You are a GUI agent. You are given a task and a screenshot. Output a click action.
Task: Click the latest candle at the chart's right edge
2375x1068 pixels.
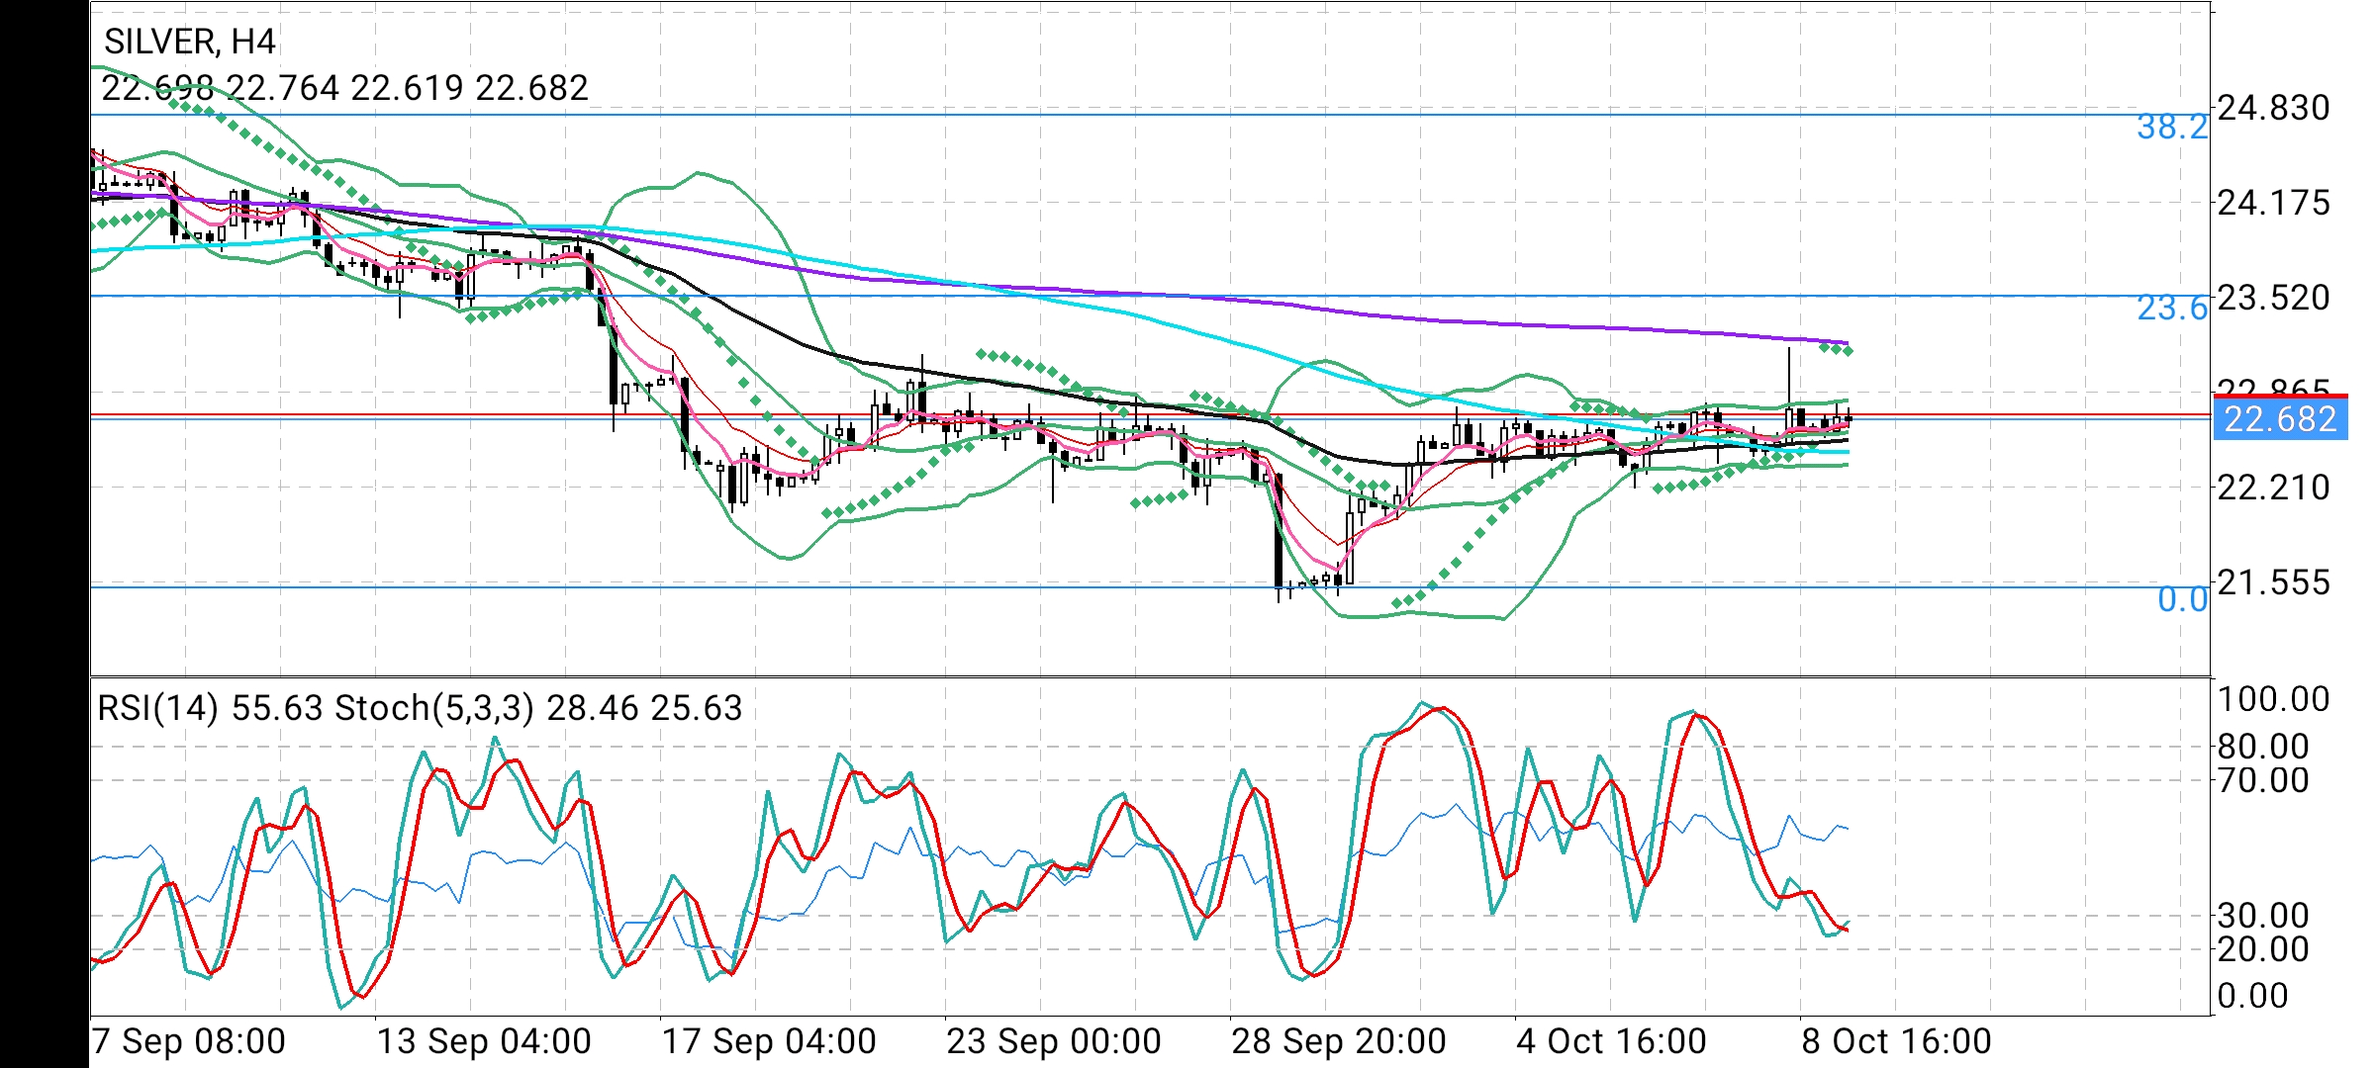1848,419
